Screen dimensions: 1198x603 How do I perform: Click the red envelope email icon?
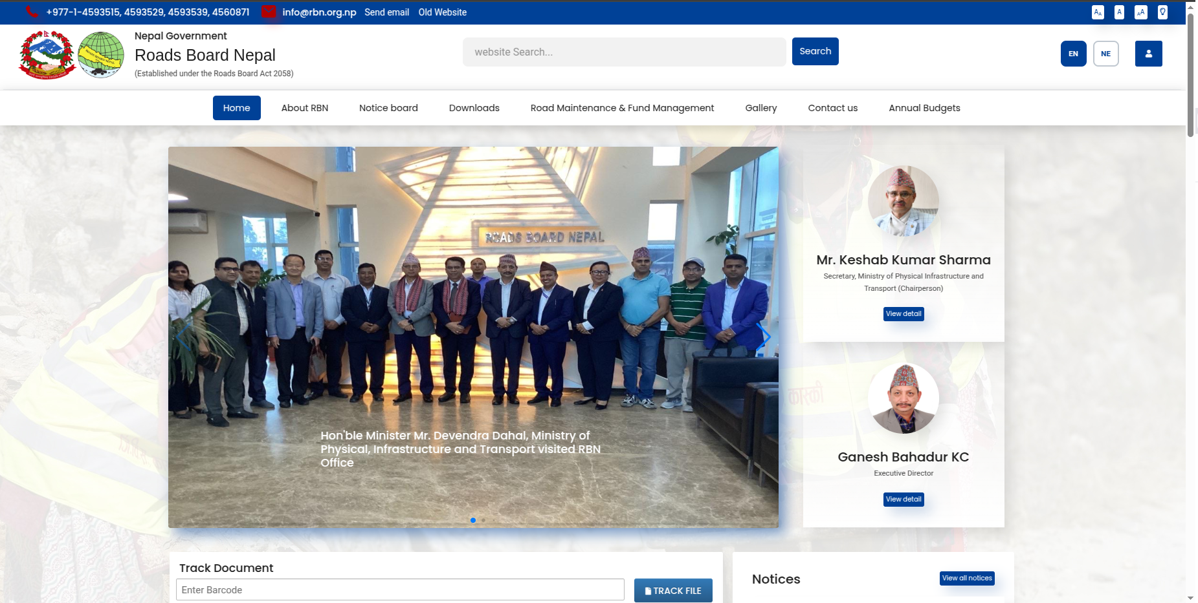point(269,12)
